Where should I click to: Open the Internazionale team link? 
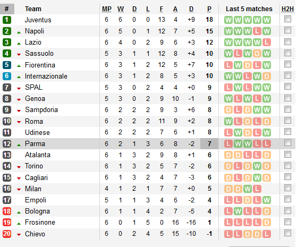(x=46, y=76)
